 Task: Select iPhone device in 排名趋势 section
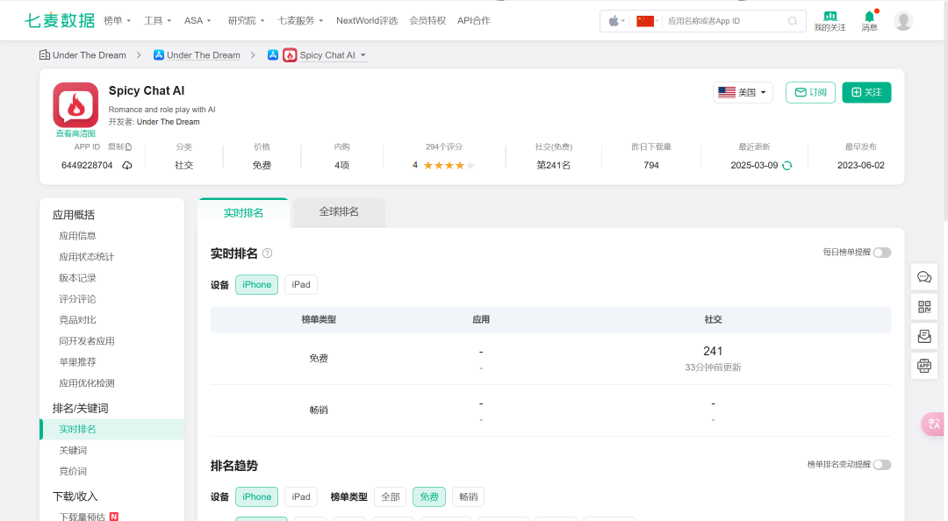point(257,496)
